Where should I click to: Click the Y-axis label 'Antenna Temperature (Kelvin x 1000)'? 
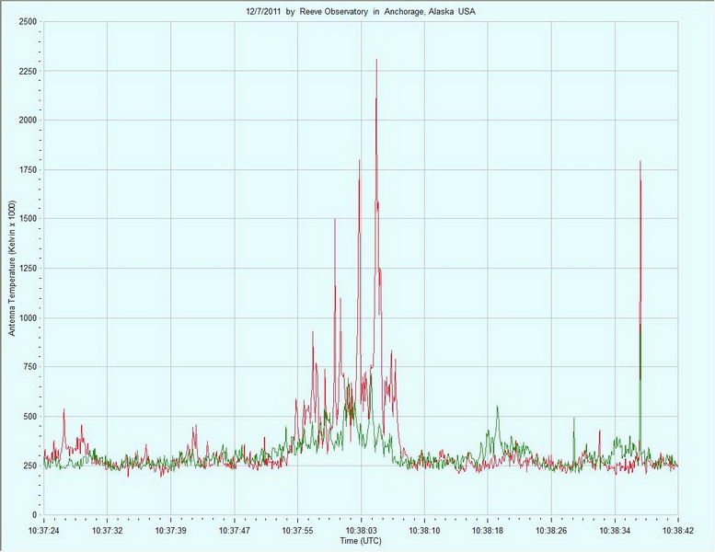point(12,269)
